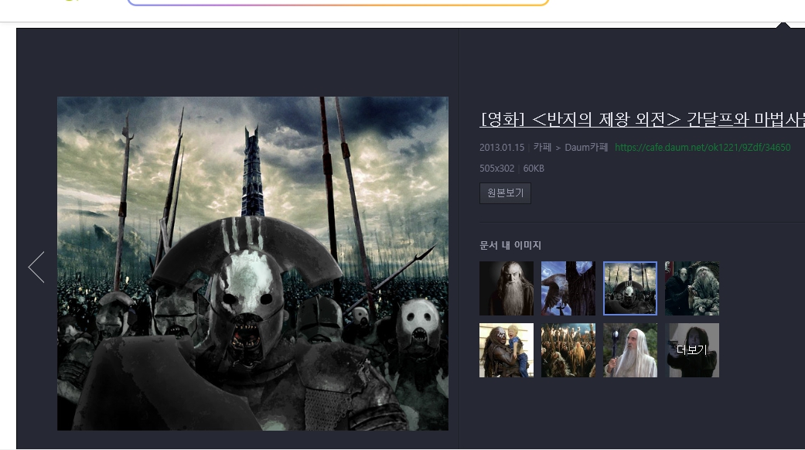Open the 반지의 제왕 외전 post title link
Screen dimensions: 805x450
tap(643, 119)
